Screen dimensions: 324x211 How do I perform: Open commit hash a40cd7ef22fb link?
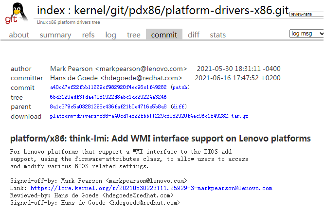108,88
